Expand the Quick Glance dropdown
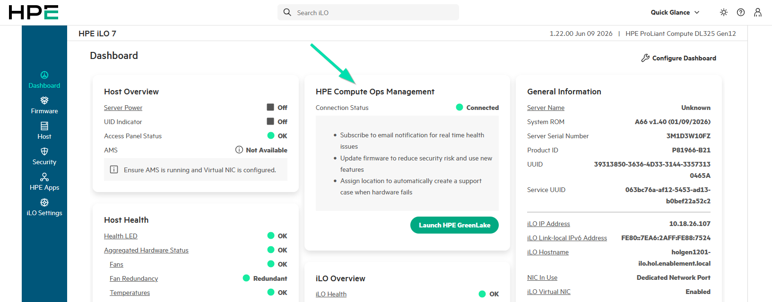This screenshot has width=772, height=302. click(675, 12)
